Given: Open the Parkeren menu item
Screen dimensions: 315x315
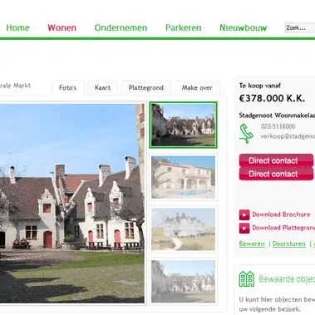Looking at the screenshot, I should [x=184, y=27].
